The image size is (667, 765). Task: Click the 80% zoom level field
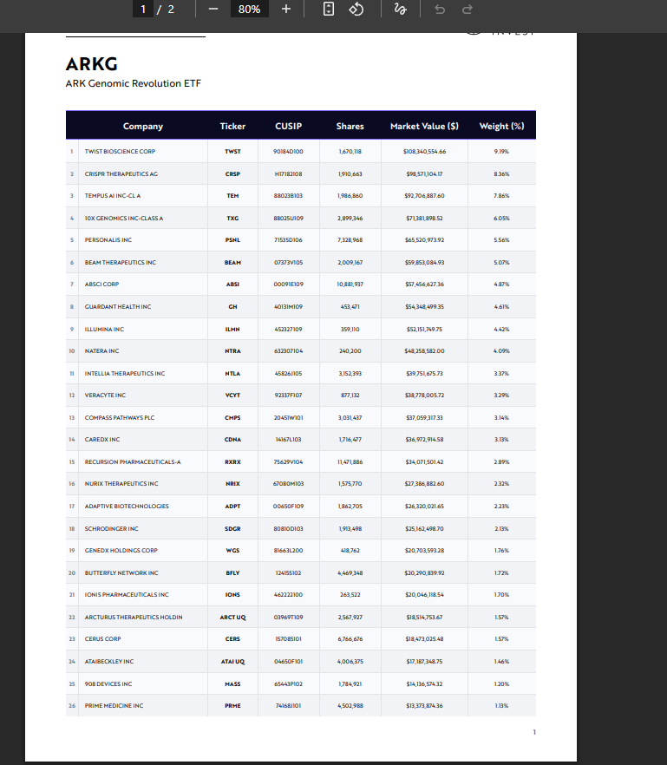(249, 10)
